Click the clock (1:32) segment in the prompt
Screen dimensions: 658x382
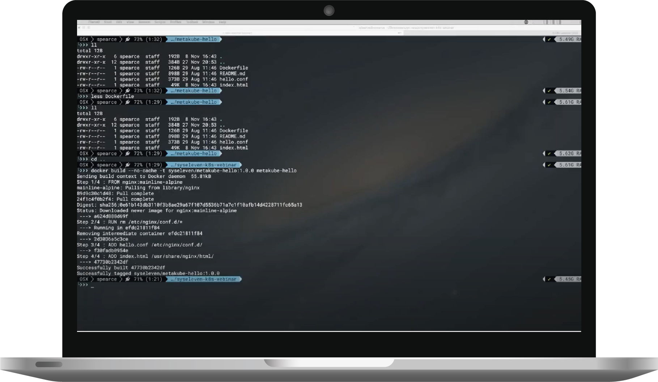click(x=154, y=39)
